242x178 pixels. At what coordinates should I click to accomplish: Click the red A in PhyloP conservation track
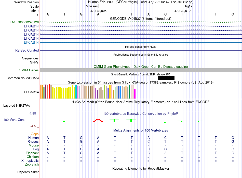(98, 120)
